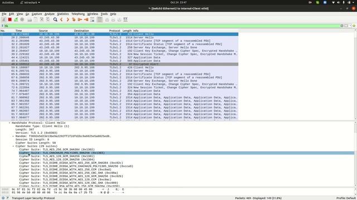Reload the capture file icon
This screenshot has width=357, height=200.
48,20
